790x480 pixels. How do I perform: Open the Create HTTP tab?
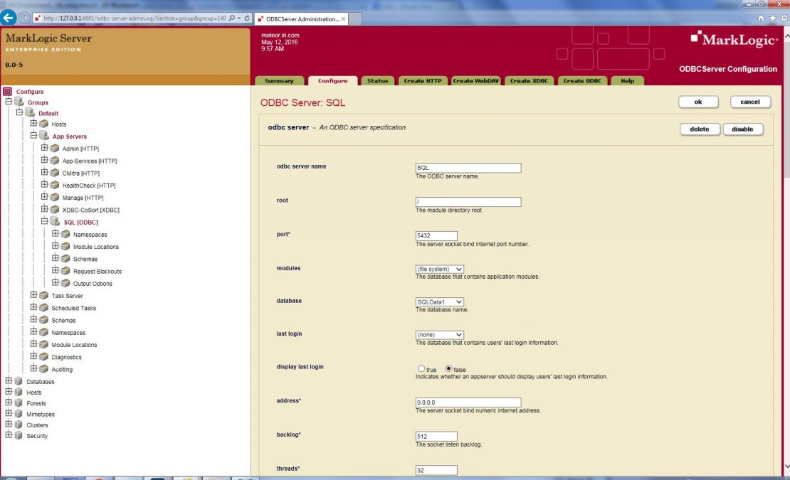pos(423,80)
